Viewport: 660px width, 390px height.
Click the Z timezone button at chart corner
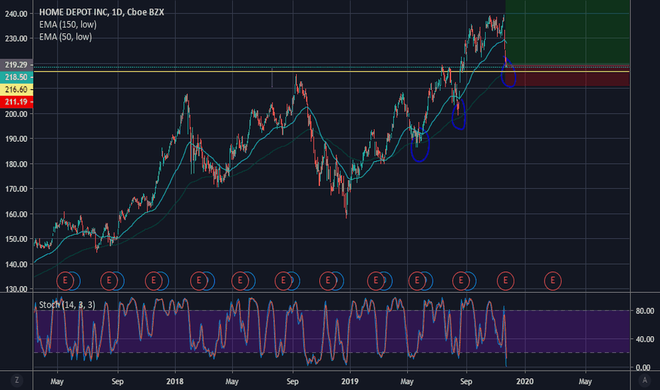click(17, 380)
